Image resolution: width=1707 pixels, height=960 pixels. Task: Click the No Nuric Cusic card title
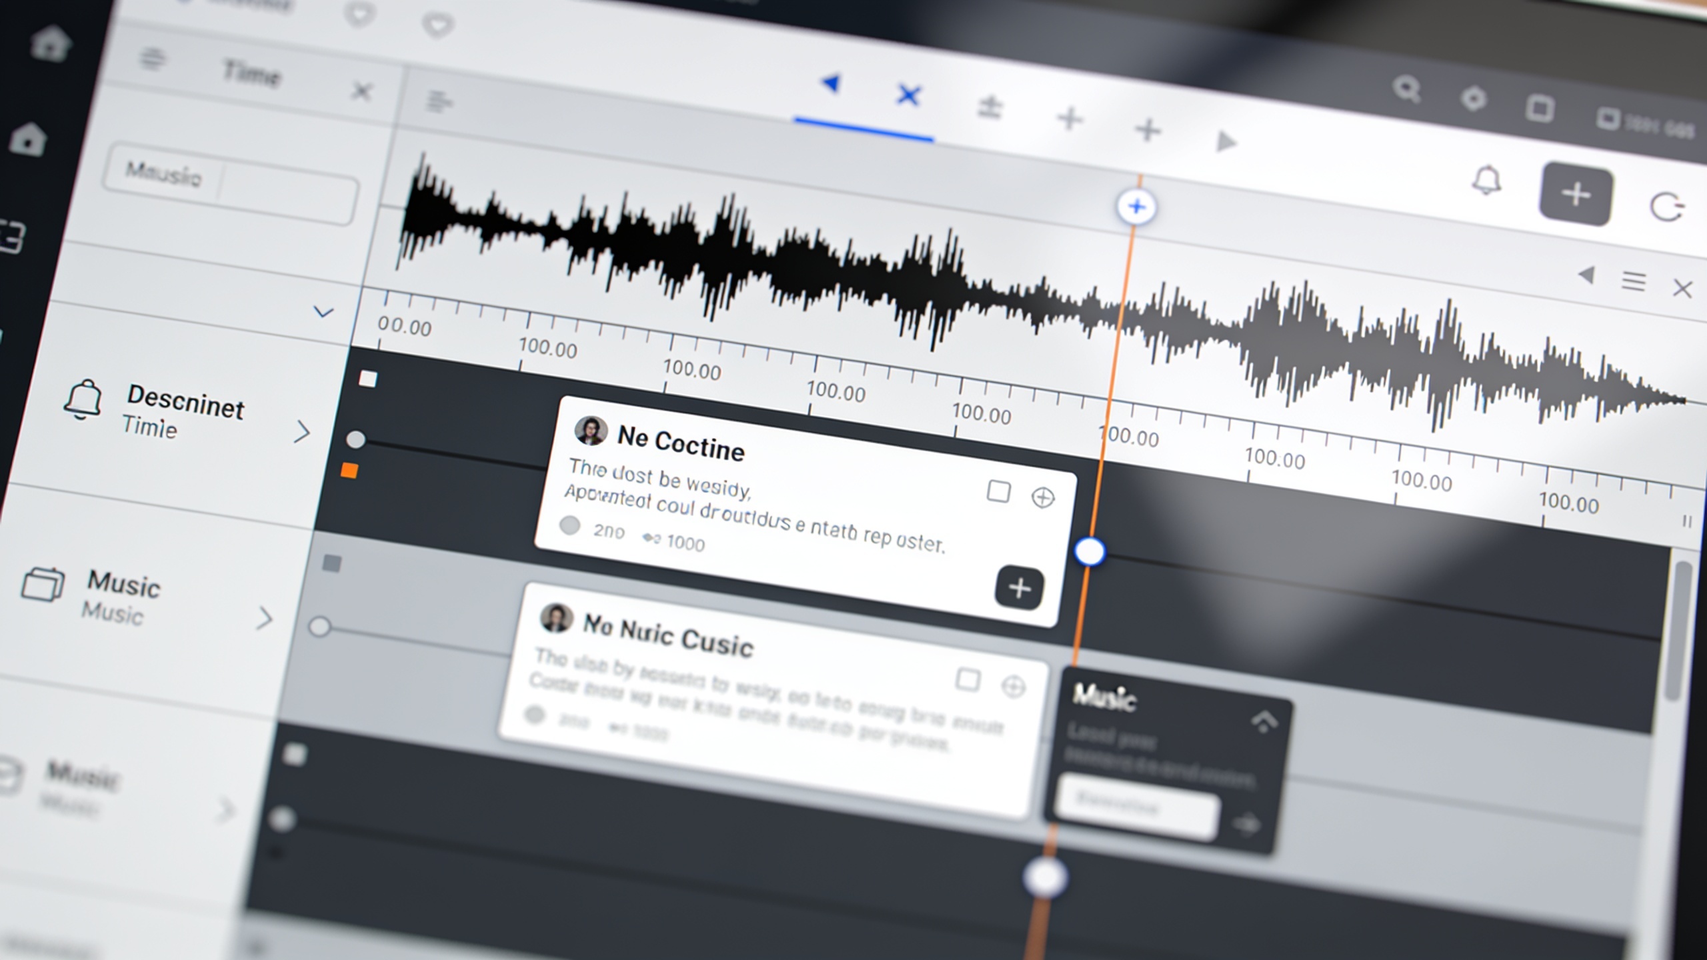[668, 636]
